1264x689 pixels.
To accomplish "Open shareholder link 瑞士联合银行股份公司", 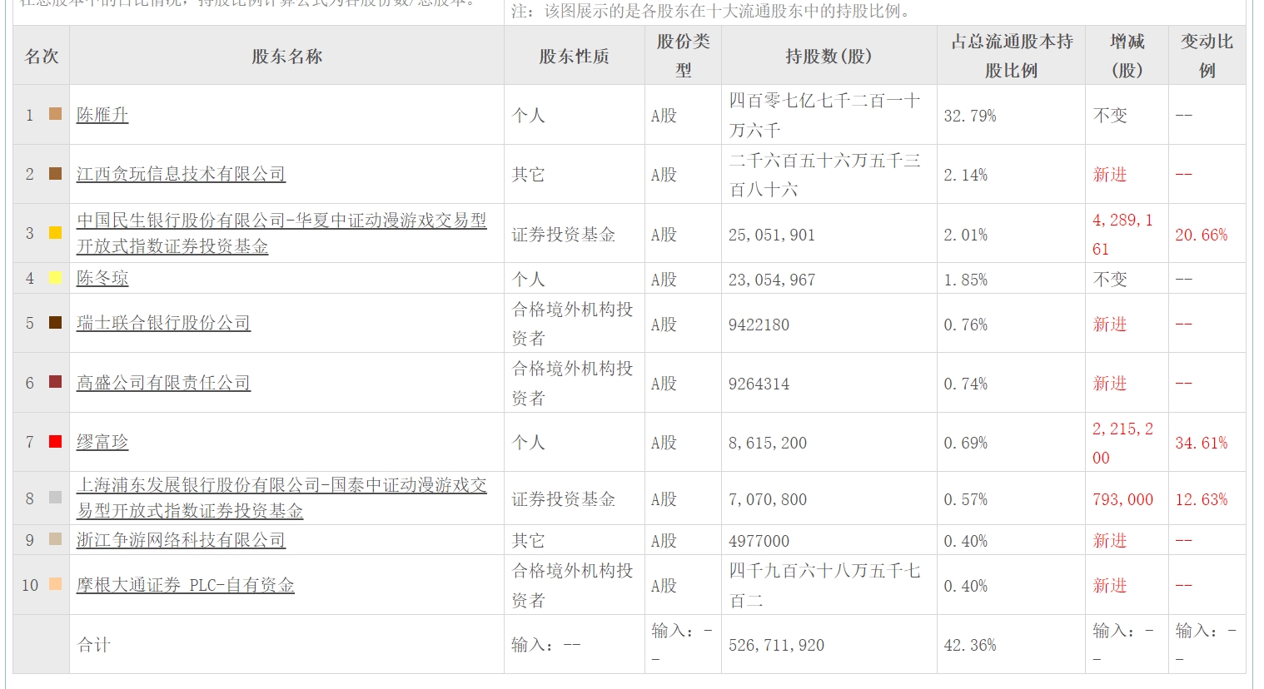I will click(x=163, y=323).
